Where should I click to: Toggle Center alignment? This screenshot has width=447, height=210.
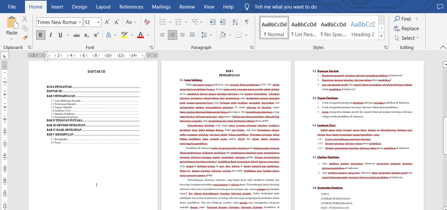(x=172, y=35)
